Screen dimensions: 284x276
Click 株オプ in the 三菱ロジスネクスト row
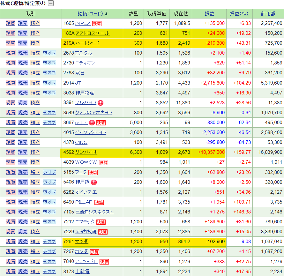click(x=49, y=212)
